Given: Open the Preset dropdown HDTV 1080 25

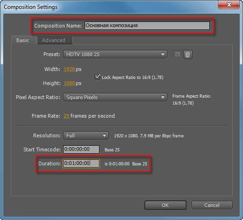Looking at the screenshot, I should tap(115, 54).
